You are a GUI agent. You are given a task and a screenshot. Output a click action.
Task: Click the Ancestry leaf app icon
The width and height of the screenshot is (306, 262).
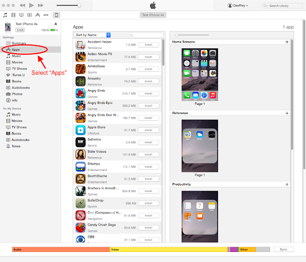click(81, 81)
